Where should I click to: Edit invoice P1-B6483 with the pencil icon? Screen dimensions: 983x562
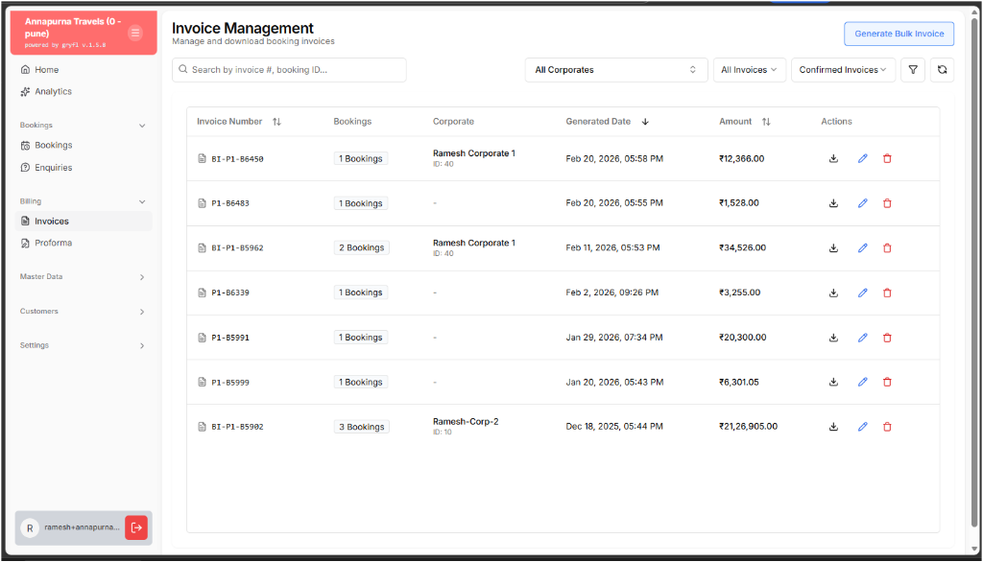click(862, 202)
